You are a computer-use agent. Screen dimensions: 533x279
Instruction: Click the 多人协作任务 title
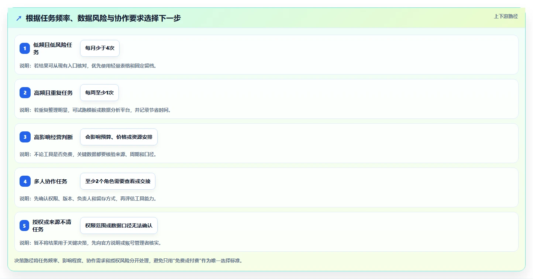pyautogui.click(x=51, y=181)
